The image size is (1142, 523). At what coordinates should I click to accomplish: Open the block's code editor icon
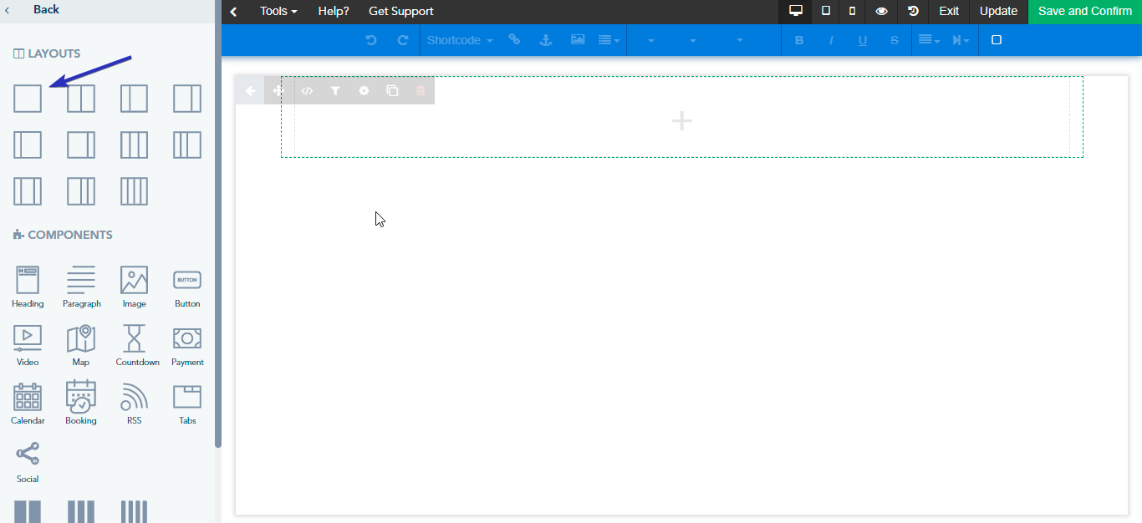click(x=307, y=91)
